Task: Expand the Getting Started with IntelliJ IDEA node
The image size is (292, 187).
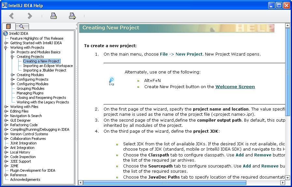Action: 6,43
